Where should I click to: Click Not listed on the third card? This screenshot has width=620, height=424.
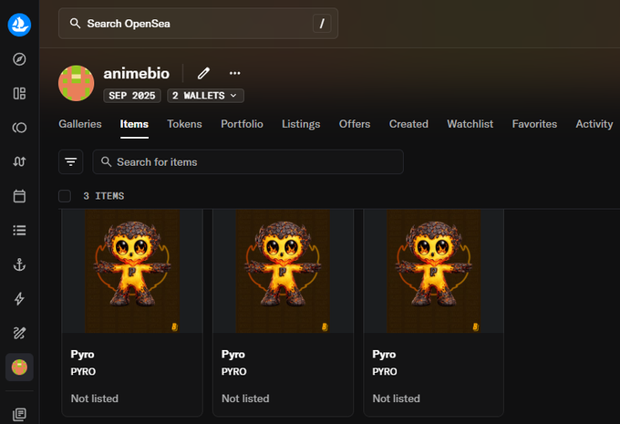pos(397,398)
